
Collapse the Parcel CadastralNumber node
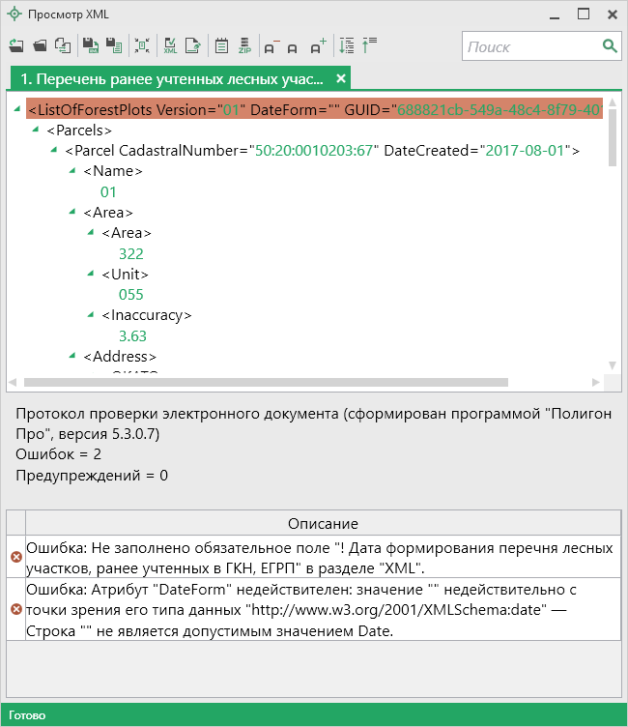coord(55,151)
